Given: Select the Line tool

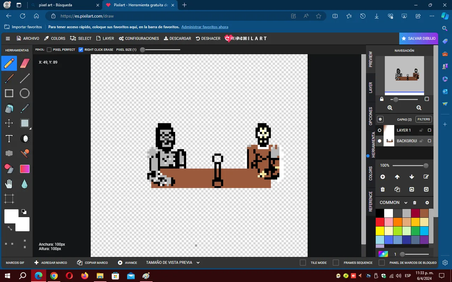Looking at the screenshot, I should pos(25,78).
